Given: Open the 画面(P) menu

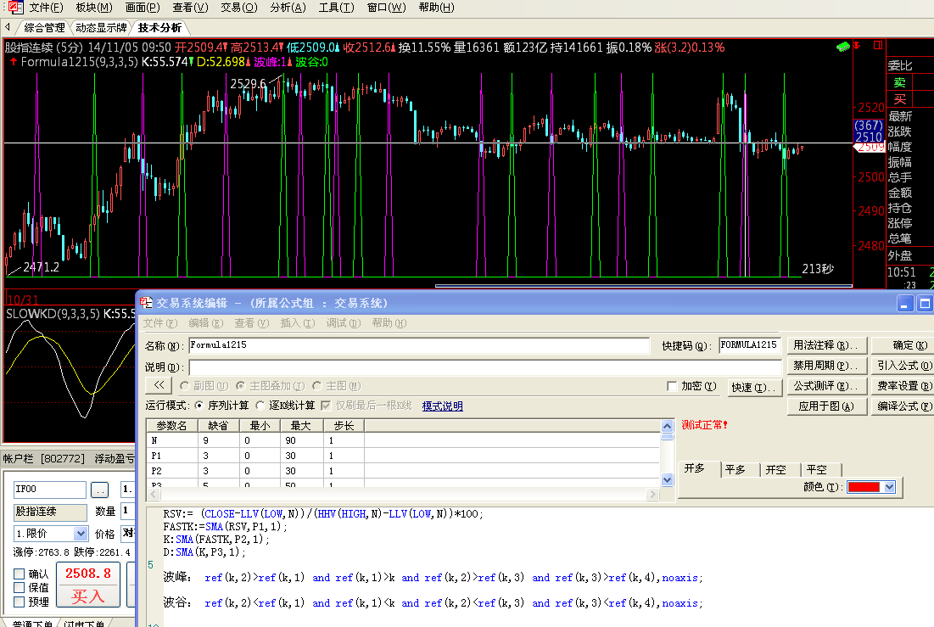Looking at the screenshot, I should tap(143, 8).
